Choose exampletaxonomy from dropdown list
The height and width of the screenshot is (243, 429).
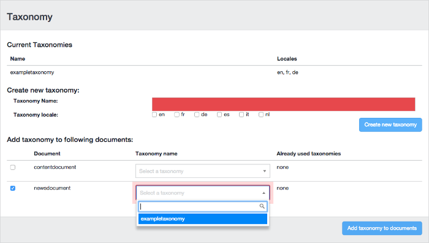(x=203, y=219)
